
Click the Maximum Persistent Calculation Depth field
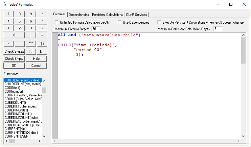(218, 29)
